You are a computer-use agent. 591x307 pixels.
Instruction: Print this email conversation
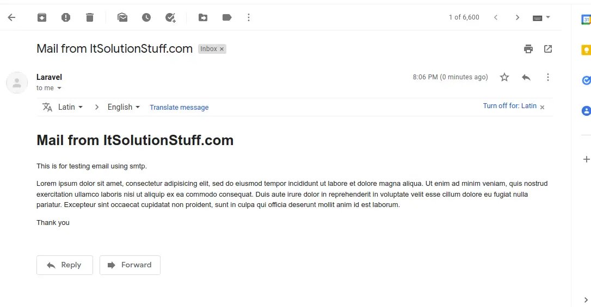528,49
